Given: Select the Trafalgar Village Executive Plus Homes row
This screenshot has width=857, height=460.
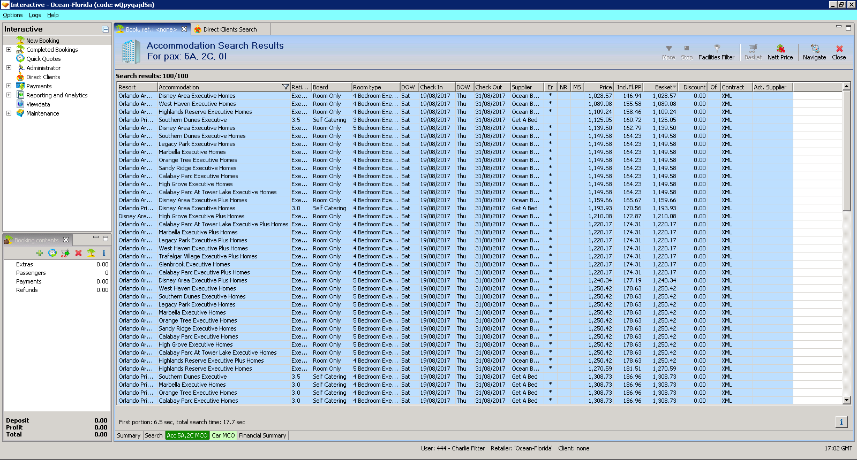Looking at the screenshot, I should pyautogui.click(x=455, y=256).
